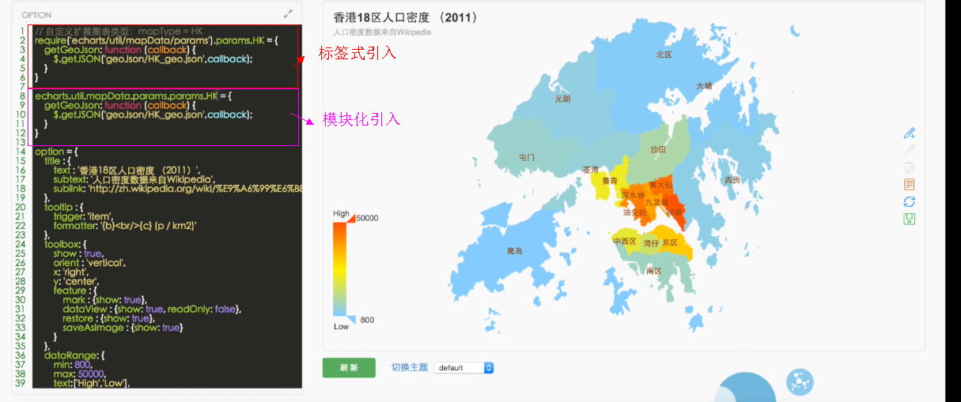
Task: Click the 深水埗 map label
Action: pyautogui.click(x=633, y=195)
